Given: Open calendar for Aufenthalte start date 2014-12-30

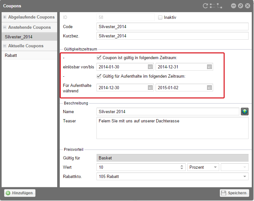Looking at the screenshot, I should [150, 88].
